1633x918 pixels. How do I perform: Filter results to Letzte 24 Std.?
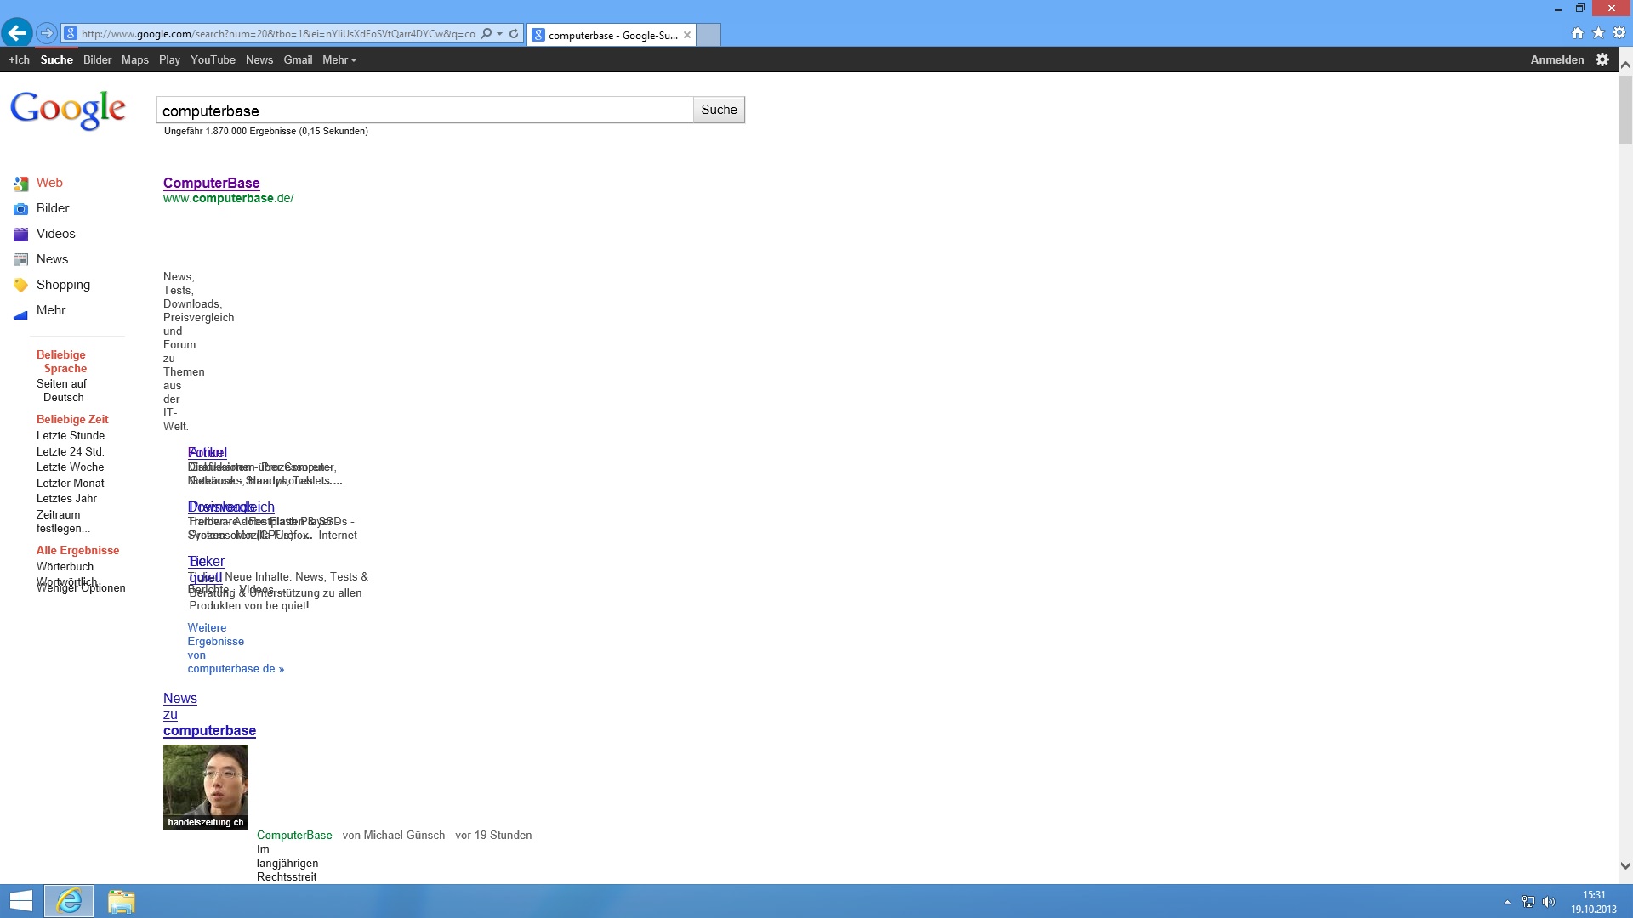coord(70,451)
